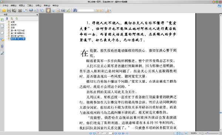Open the 视图 menu
Image resolution: width=222 pixels, height=135 pixels.
coord(22,6)
